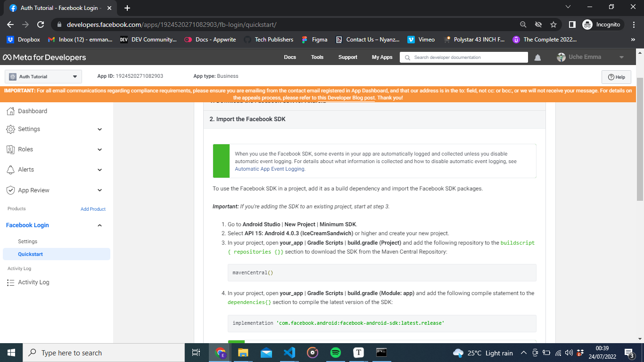The width and height of the screenshot is (644, 362).
Task: Open the Light rain weather widget
Action: click(x=483, y=353)
